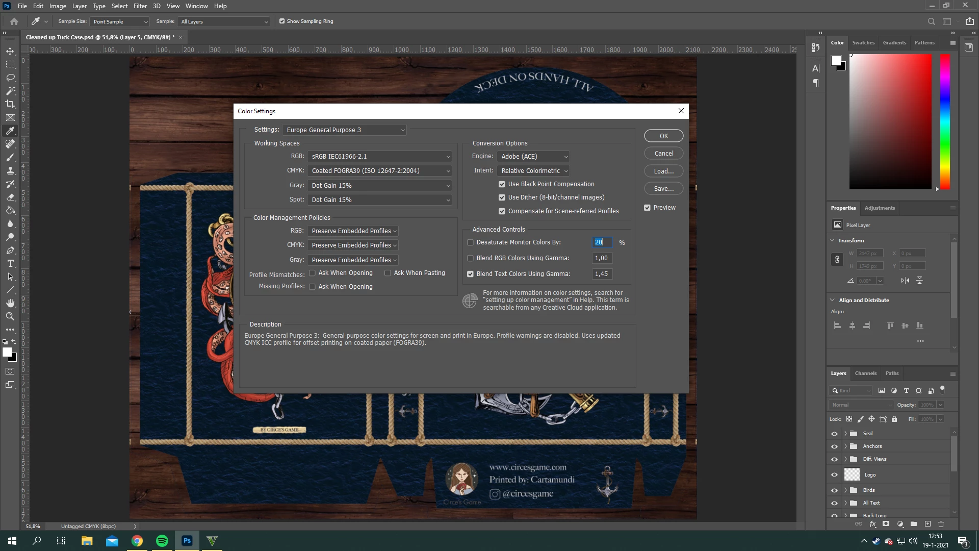This screenshot has width=979, height=551.
Task: Disable Use Black Point Compensation
Action: coord(502,184)
